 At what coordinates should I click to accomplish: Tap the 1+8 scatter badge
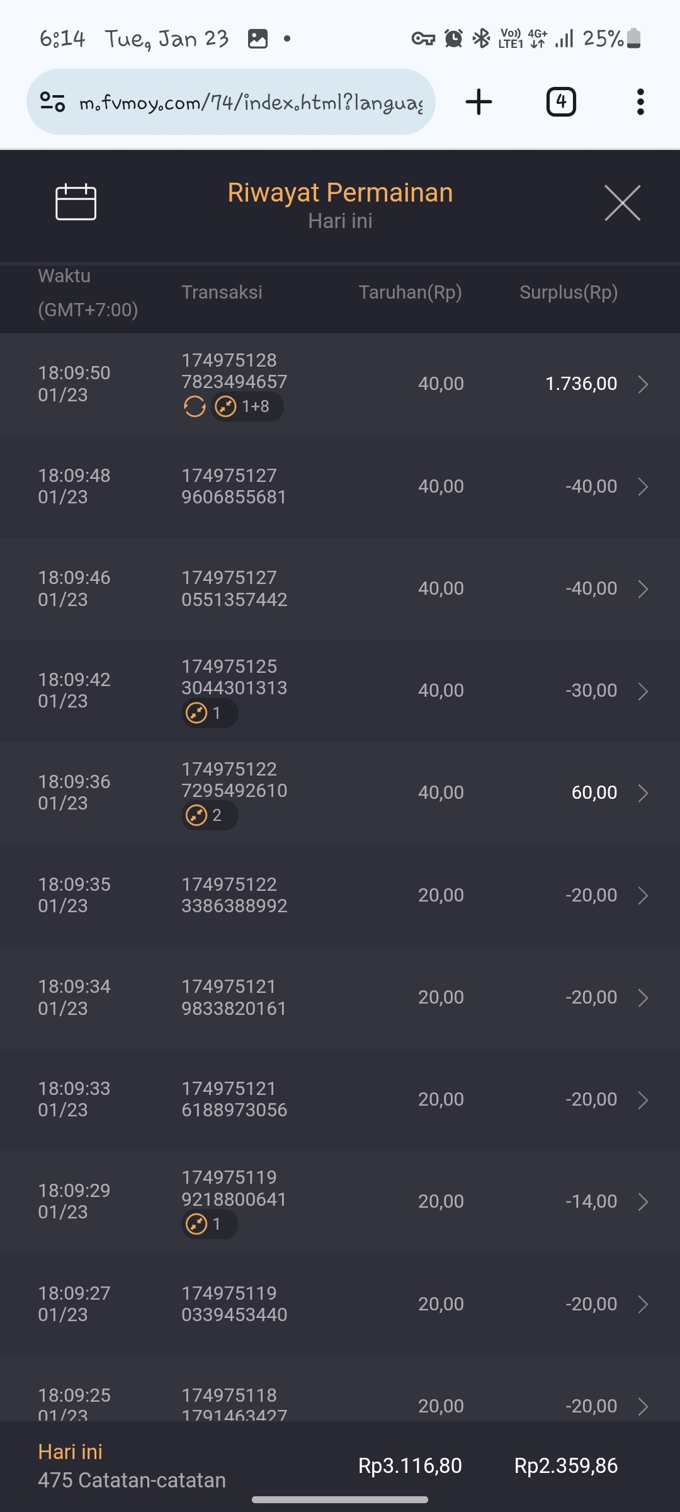click(247, 407)
